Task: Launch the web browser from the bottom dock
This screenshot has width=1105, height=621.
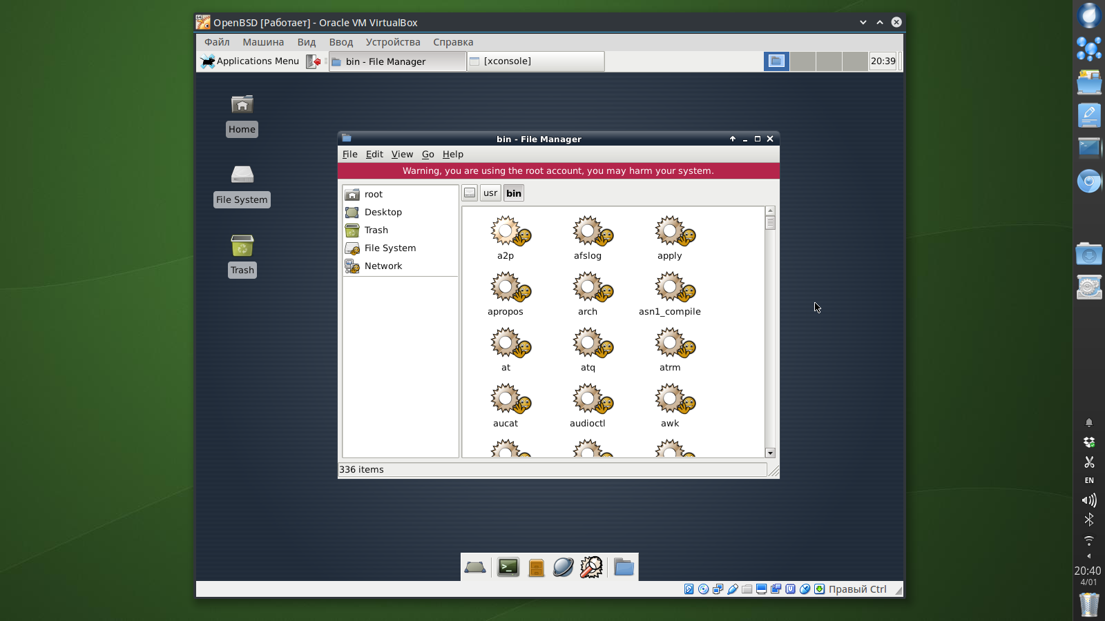Action: tap(564, 567)
